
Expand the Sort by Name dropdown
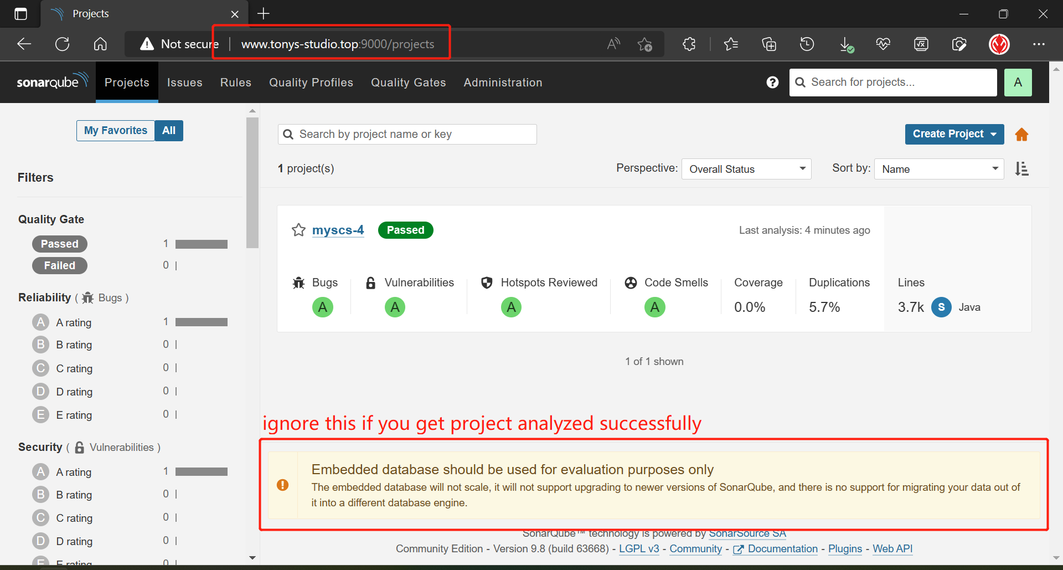(x=938, y=169)
